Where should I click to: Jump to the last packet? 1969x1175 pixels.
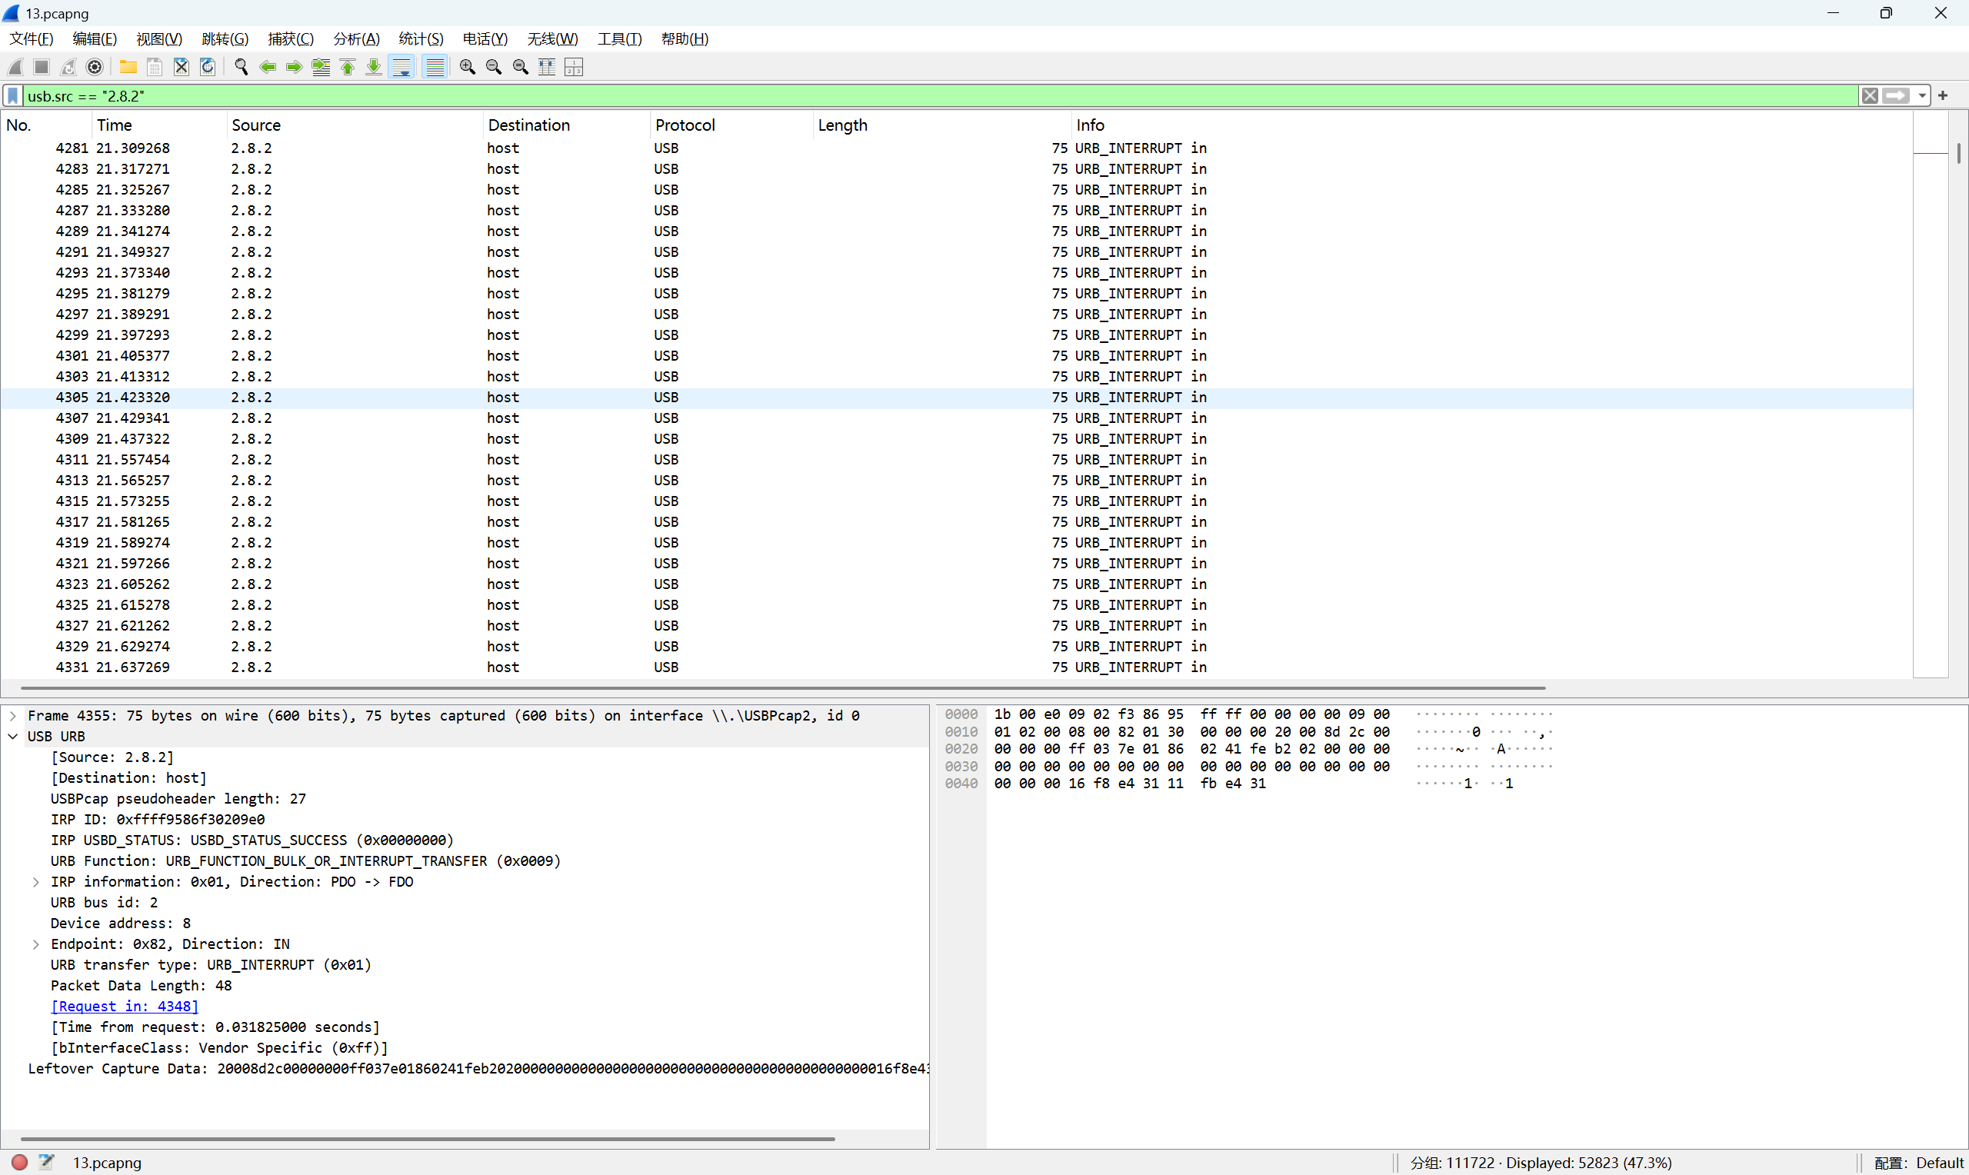(x=374, y=68)
